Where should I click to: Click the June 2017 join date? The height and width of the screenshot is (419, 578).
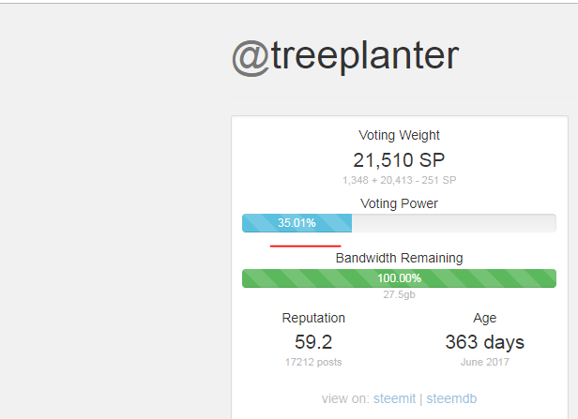(484, 362)
